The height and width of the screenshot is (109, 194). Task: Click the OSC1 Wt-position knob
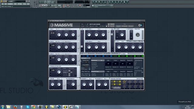pyautogui.click(x=59, y=35)
